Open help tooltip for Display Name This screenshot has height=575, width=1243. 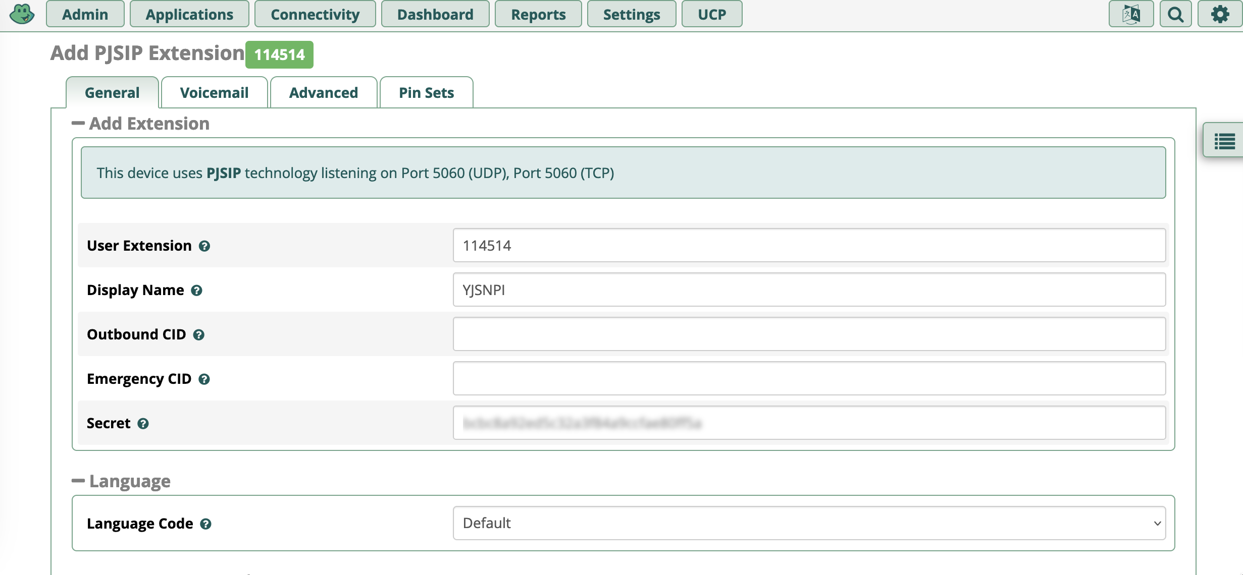pyautogui.click(x=197, y=291)
